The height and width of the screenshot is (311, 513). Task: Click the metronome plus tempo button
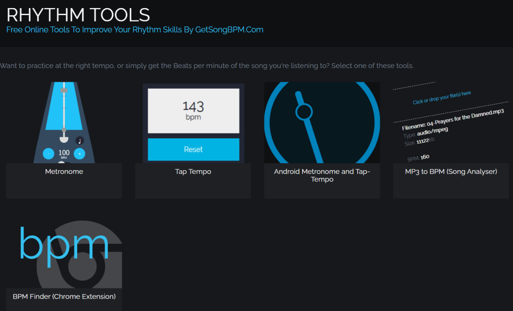pyautogui.click(x=80, y=154)
